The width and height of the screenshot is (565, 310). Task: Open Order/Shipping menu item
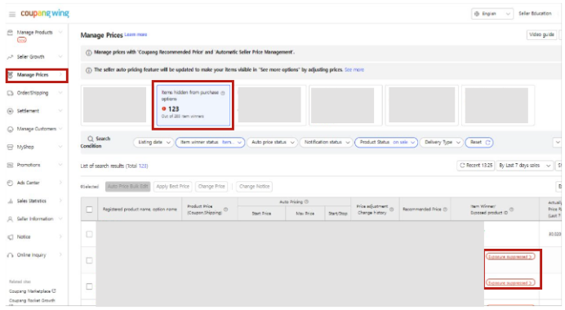(34, 93)
